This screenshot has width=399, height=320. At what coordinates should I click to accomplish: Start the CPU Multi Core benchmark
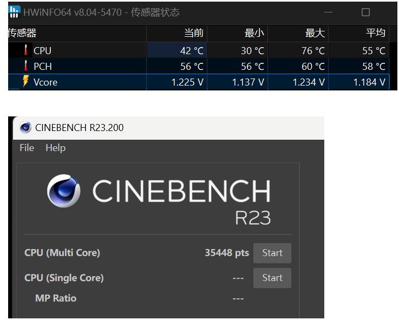(x=272, y=253)
